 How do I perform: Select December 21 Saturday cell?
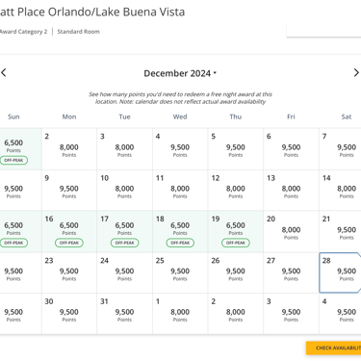[340, 231]
